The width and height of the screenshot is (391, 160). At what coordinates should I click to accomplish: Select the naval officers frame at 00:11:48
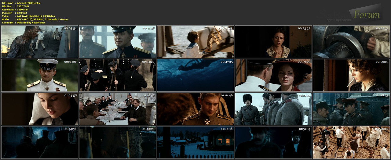[x=118, y=42]
